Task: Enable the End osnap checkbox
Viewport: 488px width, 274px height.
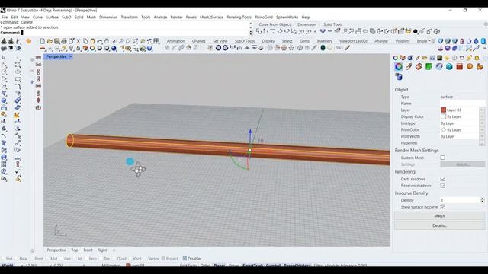Action: point(3,259)
